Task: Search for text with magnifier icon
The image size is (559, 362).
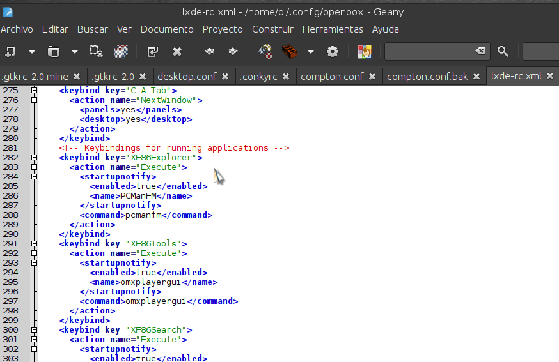Action: (503, 51)
